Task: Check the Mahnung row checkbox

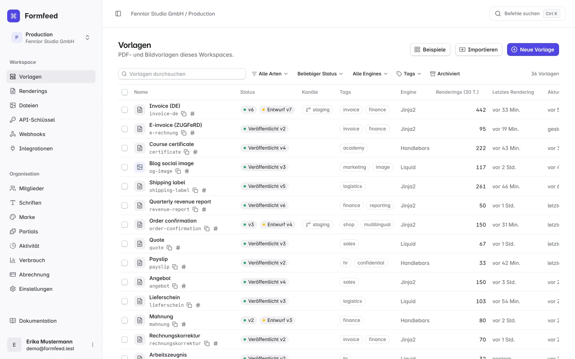Action: [125, 320]
